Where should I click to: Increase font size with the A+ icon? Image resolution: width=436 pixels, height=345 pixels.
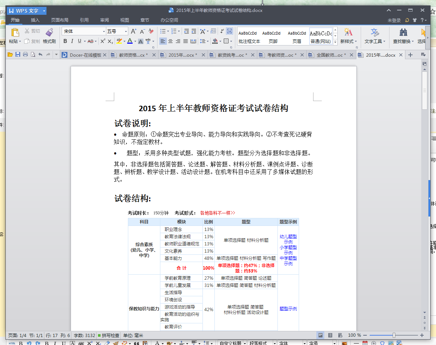(134, 31)
